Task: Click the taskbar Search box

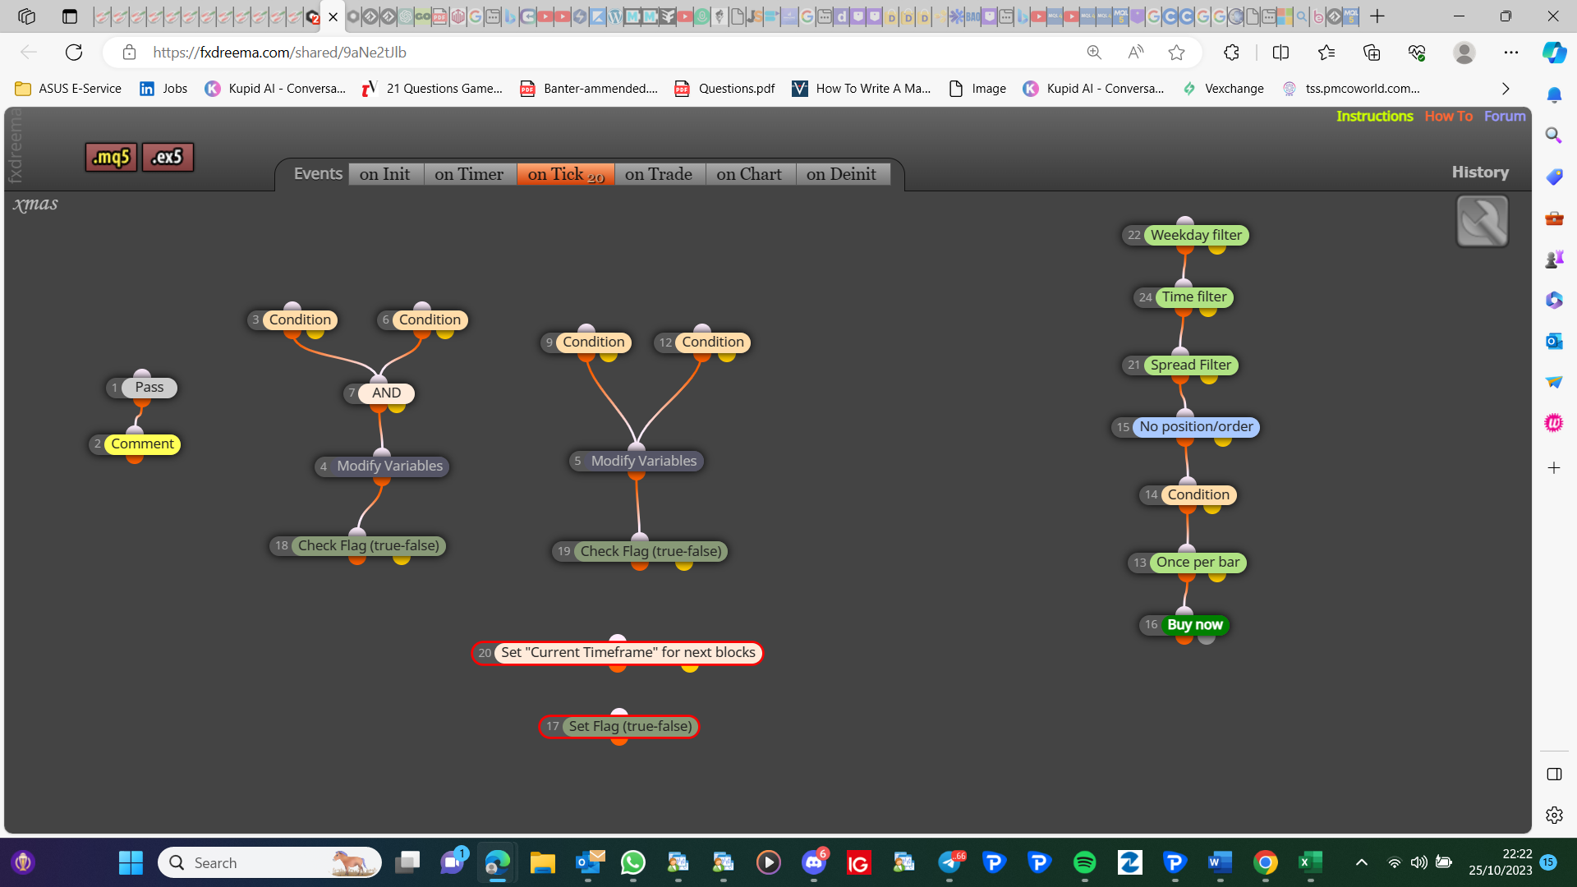Action: coord(269,862)
